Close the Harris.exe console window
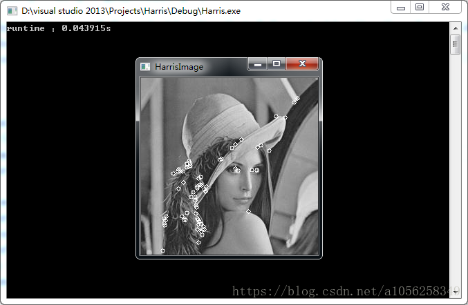The height and width of the screenshot is (305, 468). pos(445,8)
